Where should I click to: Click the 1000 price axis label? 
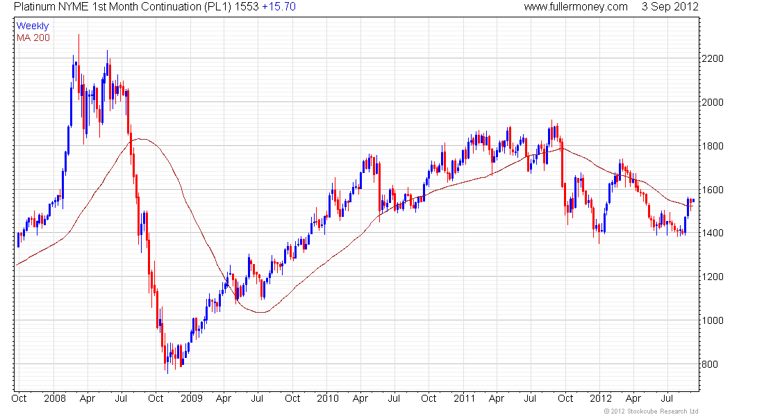pos(713,320)
